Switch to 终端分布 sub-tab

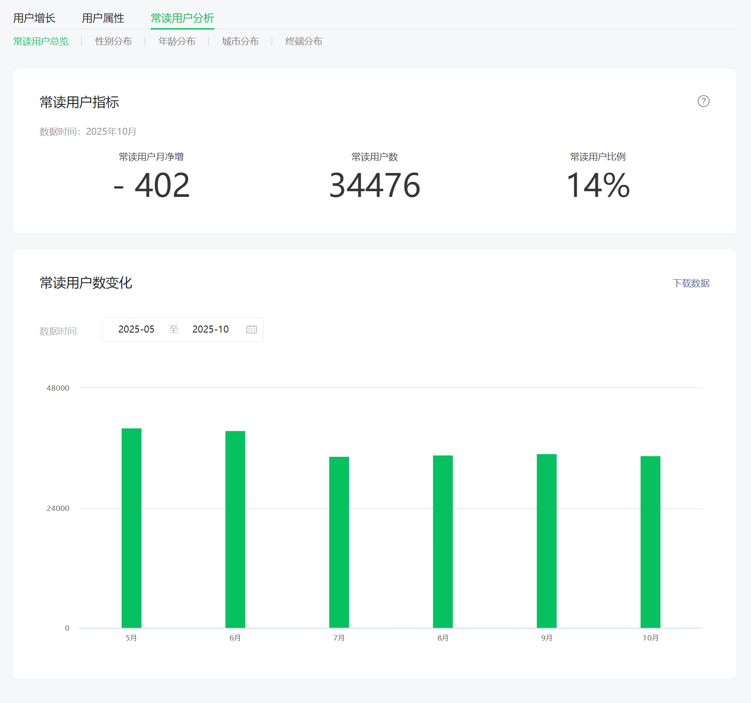[304, 41]
